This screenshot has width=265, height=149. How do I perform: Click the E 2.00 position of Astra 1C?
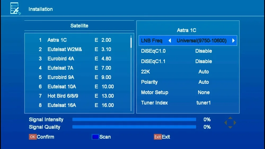point(103,40)
